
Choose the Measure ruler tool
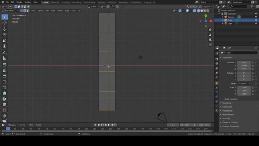pyautogui.click(x=4, y=58)
